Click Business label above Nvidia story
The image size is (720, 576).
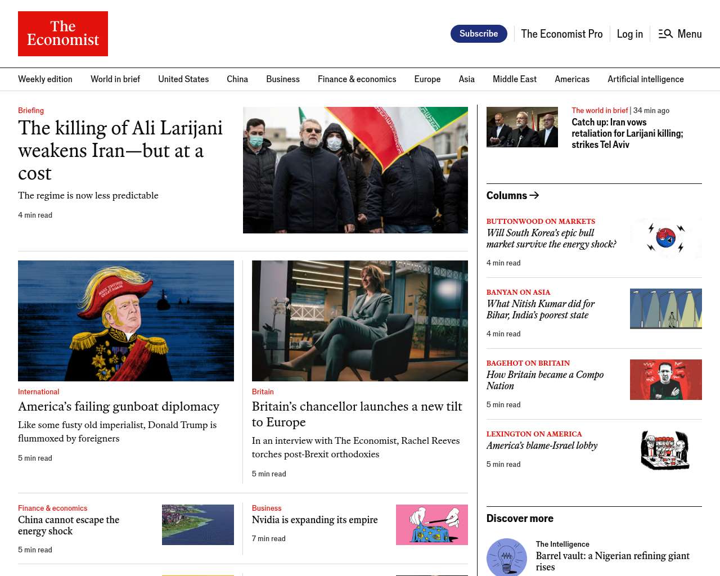pos(267,508)
